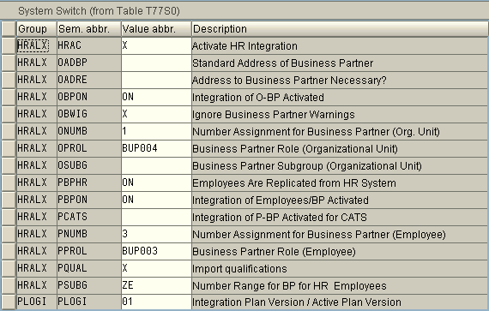Viewport: 489px width, 311px height.
Task: Click the PNUMB value field containing 3
Action: click(x=156, y=234)
